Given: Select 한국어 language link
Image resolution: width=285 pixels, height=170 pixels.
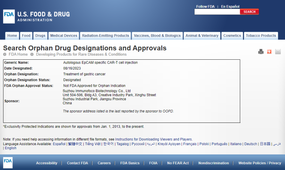Looking at the screenshot, I should click(x=108, y=144).
